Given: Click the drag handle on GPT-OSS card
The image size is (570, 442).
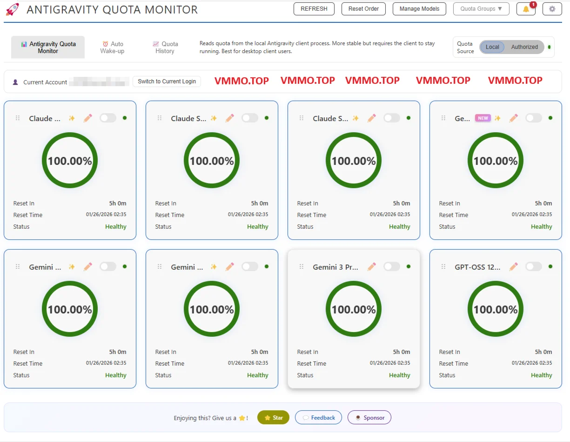Looking at the screenshot, I should pyautogui.click(x=443, y=266).
